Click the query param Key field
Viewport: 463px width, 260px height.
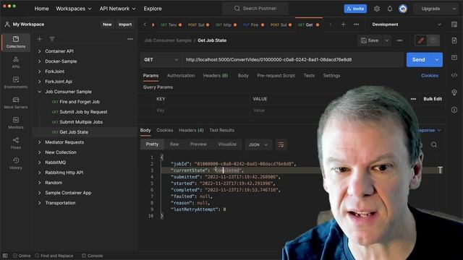click(201, 110)
